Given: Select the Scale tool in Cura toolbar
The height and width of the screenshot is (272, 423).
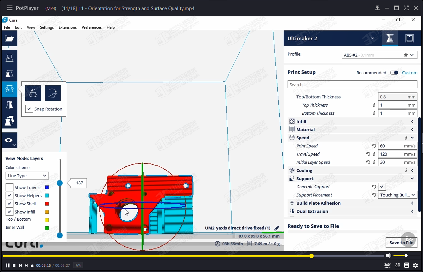Looking at the screenshot, I should [9, 74].
